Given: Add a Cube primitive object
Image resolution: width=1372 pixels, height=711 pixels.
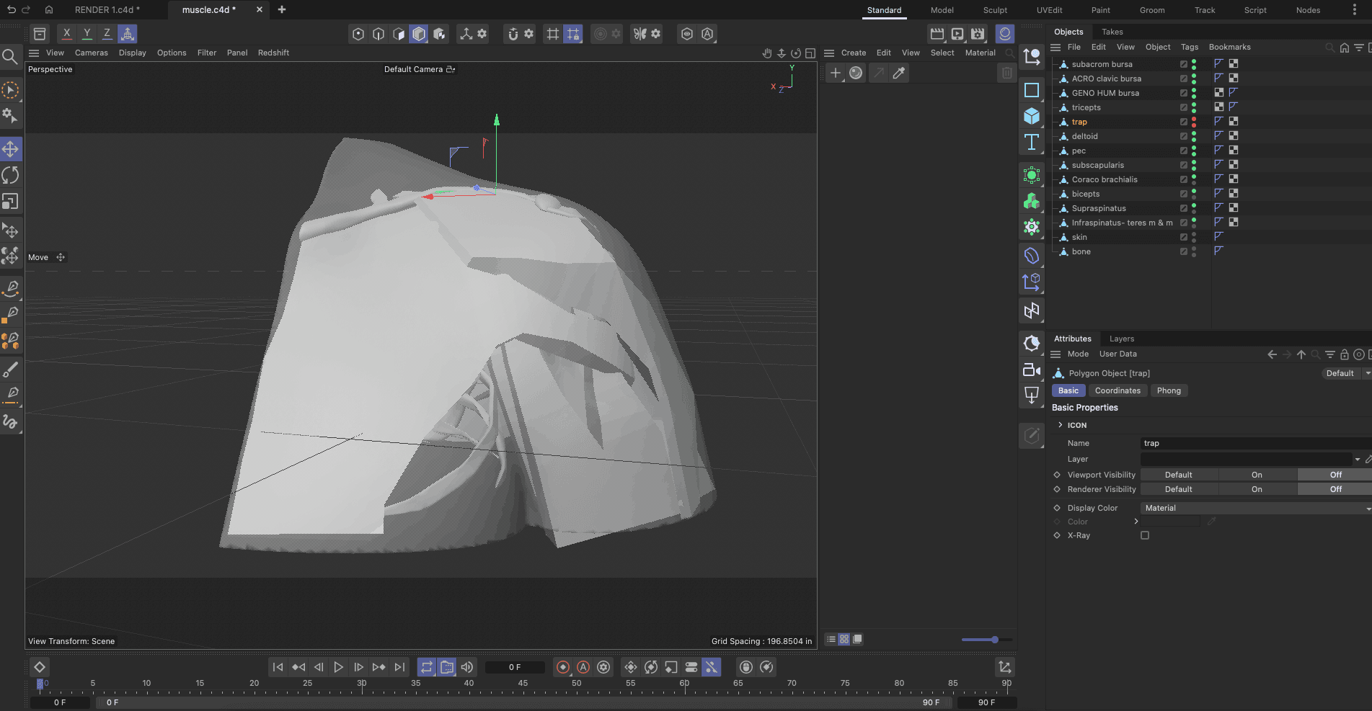Looking at the screenshot, I should point(1032,116).
